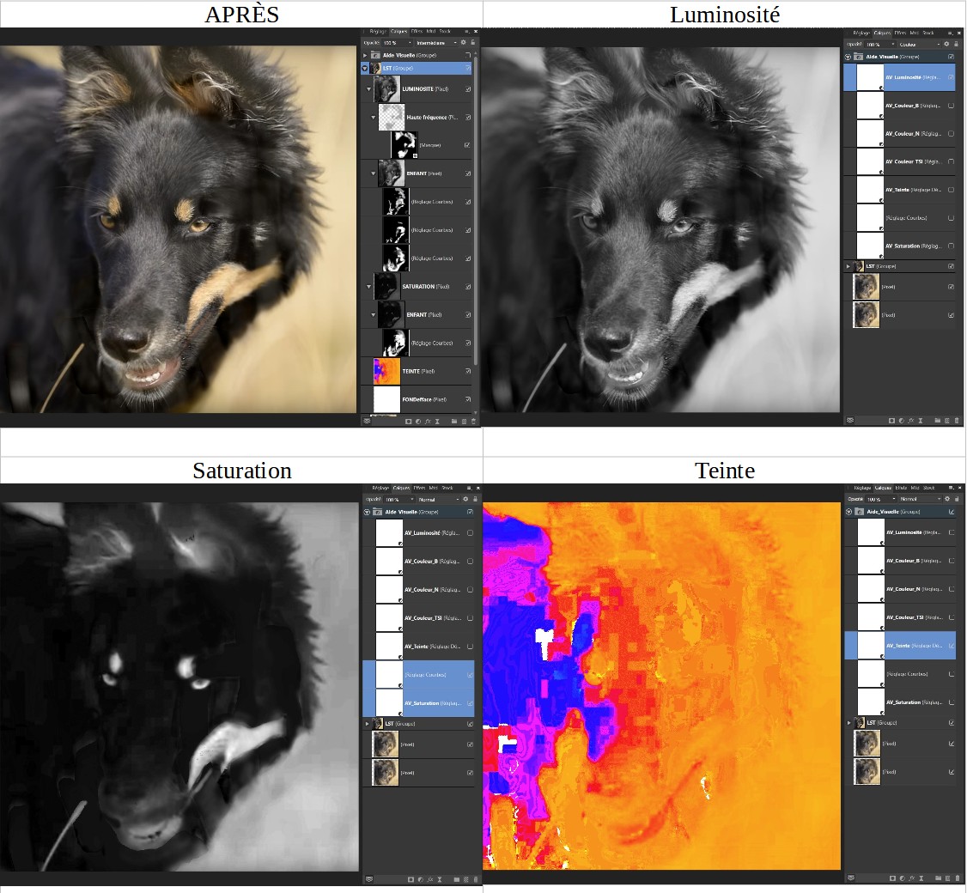
Task: Enable AV_Luminosité checkbox in Saturation panel
Action: coord(470,533)
